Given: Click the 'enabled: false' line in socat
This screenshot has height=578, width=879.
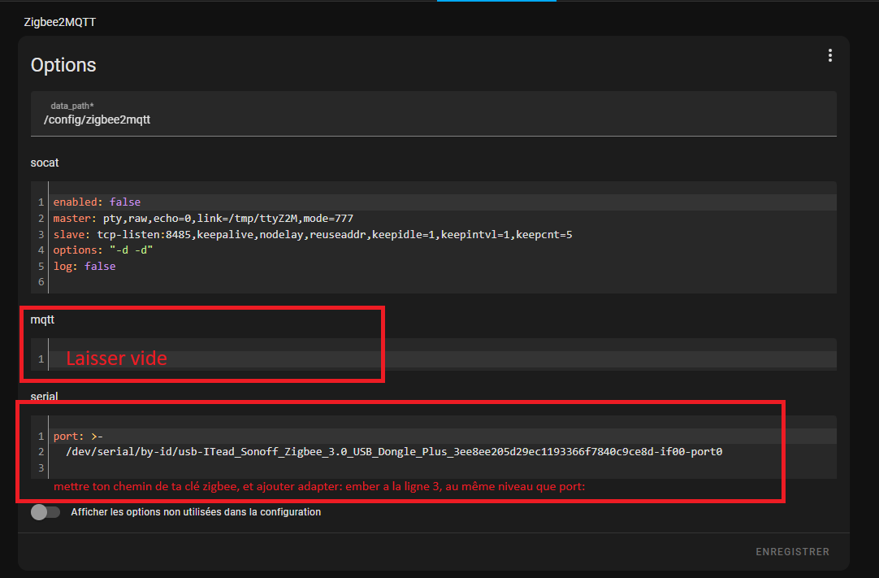Looking at the screenshot, I should [97, 202].
